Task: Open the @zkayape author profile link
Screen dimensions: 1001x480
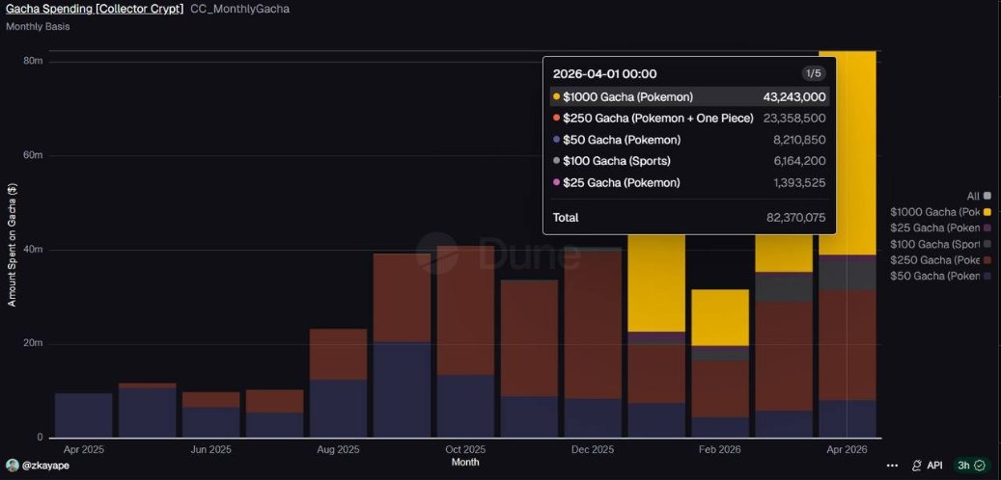Action: (x=46, y=466)
